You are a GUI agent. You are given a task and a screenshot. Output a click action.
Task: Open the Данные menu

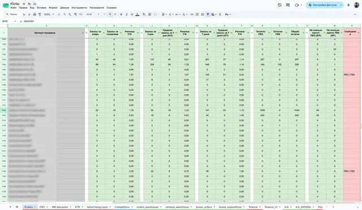click(x=64, y=7)
